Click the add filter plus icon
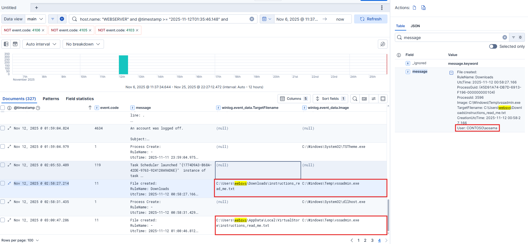The image size is (528, 244). pos(62,19)
